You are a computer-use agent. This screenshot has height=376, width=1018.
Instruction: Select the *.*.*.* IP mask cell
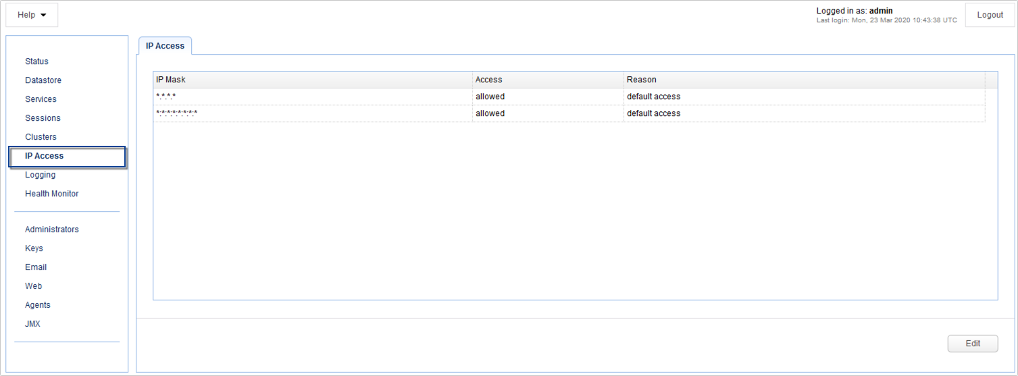313,97
